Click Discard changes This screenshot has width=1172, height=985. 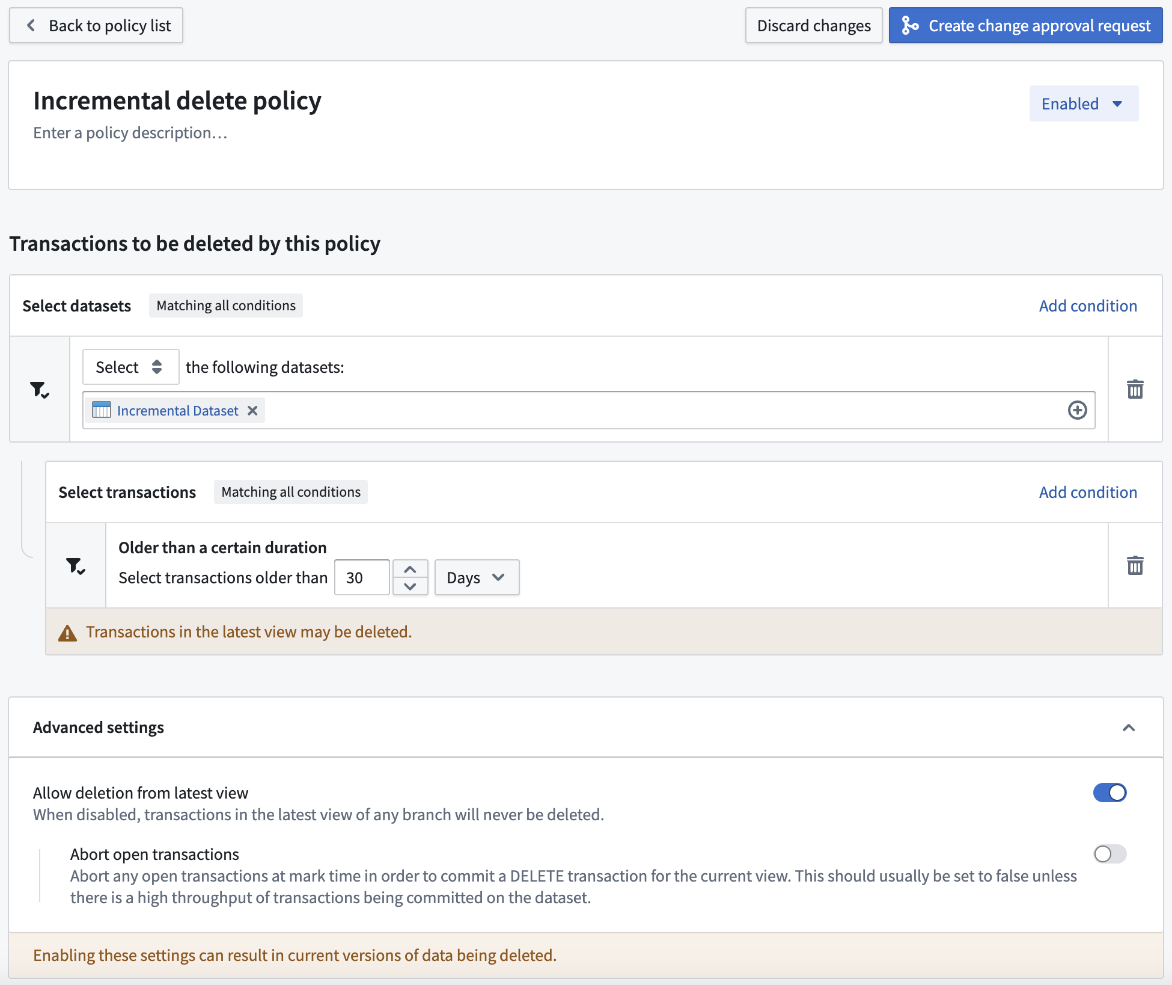tap(813, 25)
